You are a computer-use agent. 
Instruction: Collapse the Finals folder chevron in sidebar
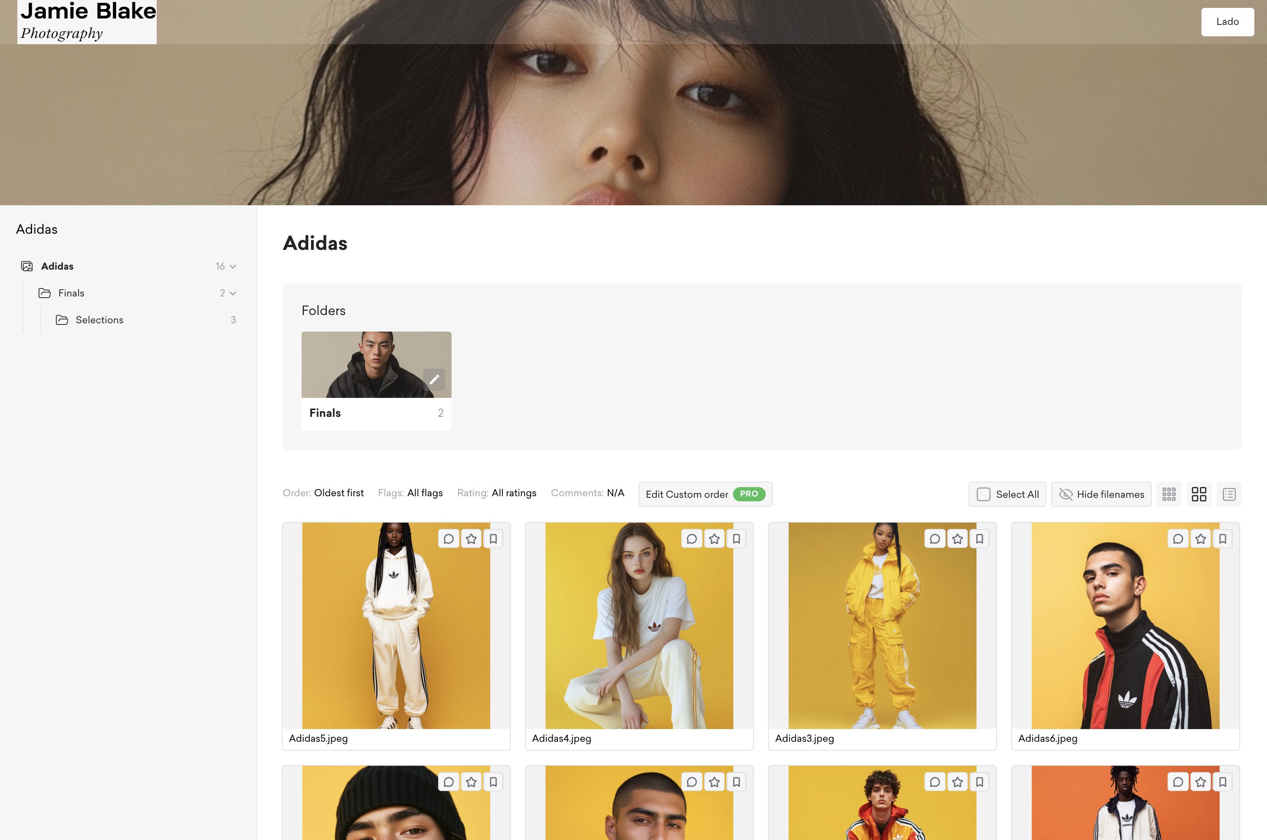(233, 293)
